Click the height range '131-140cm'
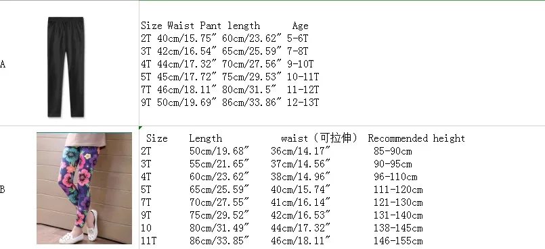This screenshot has width=545, height=249. [x=398, y=215]
